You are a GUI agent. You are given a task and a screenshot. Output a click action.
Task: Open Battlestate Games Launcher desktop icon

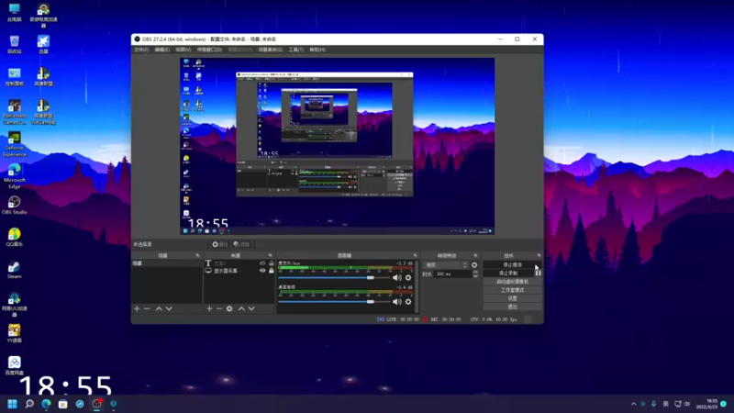14,112
